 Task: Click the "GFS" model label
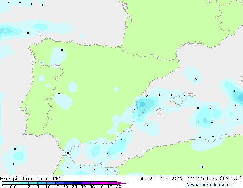coord(57,179)
